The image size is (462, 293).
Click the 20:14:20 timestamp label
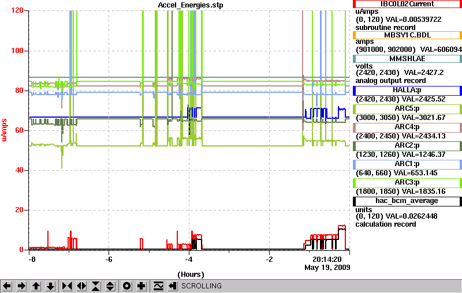(327, 260)
